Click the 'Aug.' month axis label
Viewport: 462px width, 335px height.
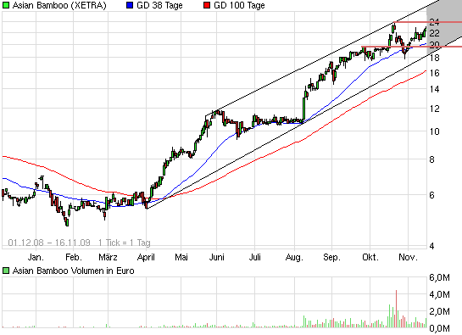click(294, 257)
